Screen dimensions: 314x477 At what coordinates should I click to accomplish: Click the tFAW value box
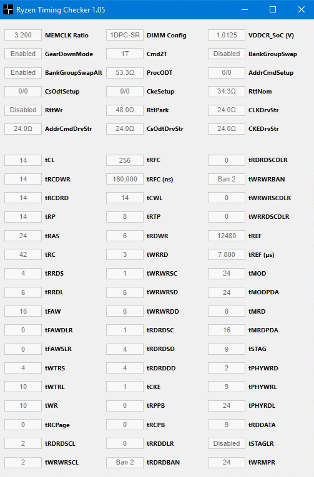[x=23, y=311]
